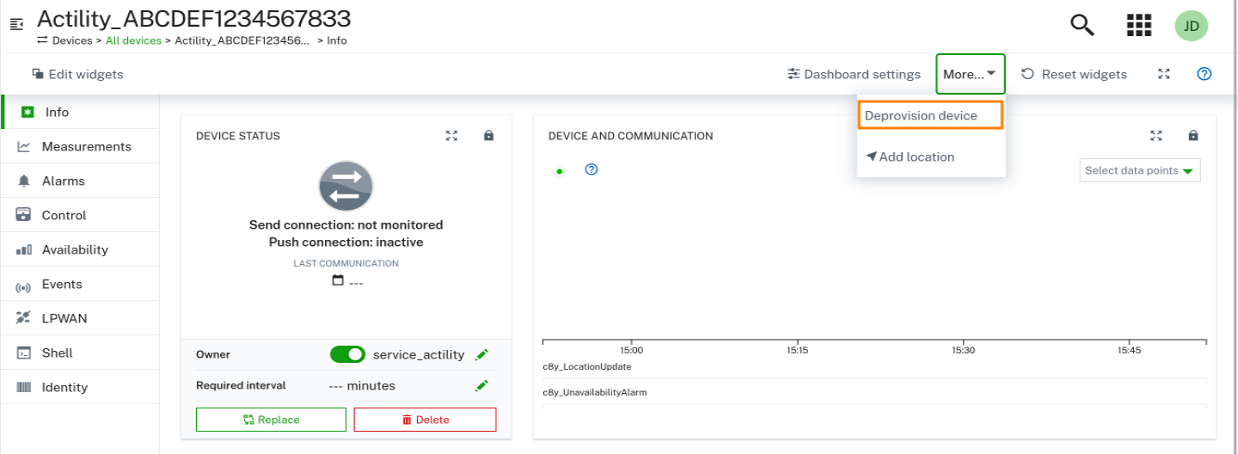The image size is (1238, 454).
Task: Toggle fullscreen mode in the toolbar
Action: 1163,74
